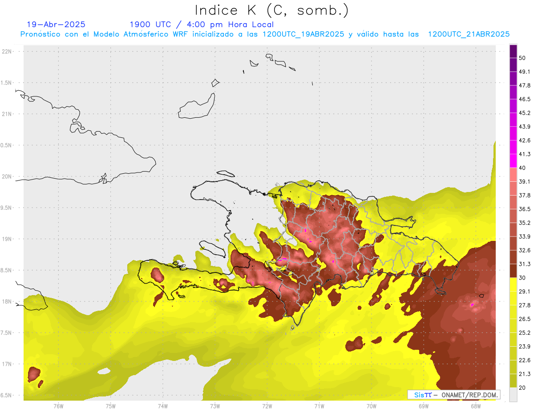Click legend value "25.2"
Viewport: 534px width, 412px height.
pos(524,333)
